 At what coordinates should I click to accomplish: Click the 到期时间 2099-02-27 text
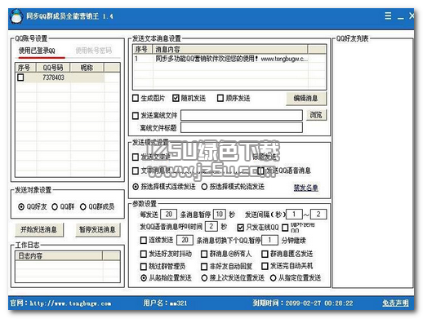pyautogui.click(x=303, y=303)
